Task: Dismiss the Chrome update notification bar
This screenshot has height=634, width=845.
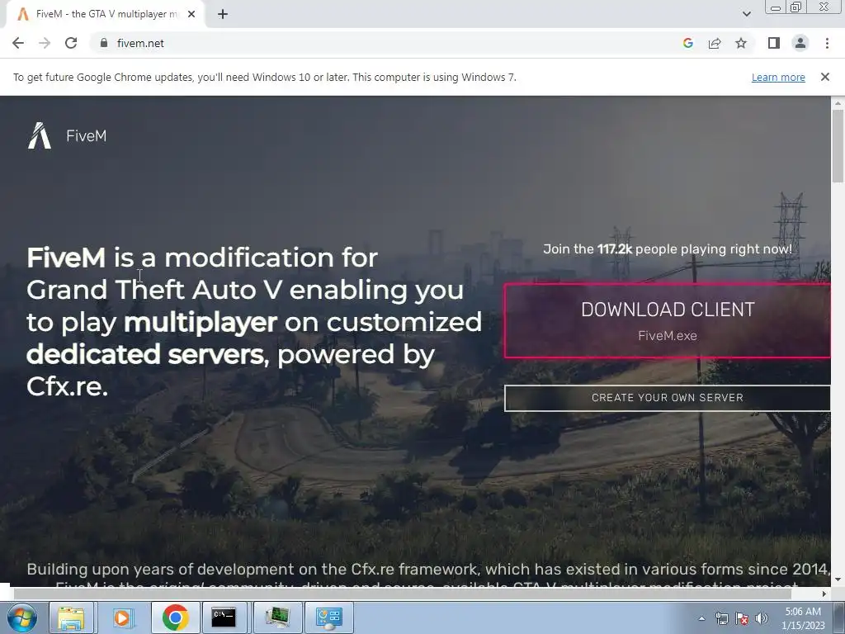Action: pos(825,77)
